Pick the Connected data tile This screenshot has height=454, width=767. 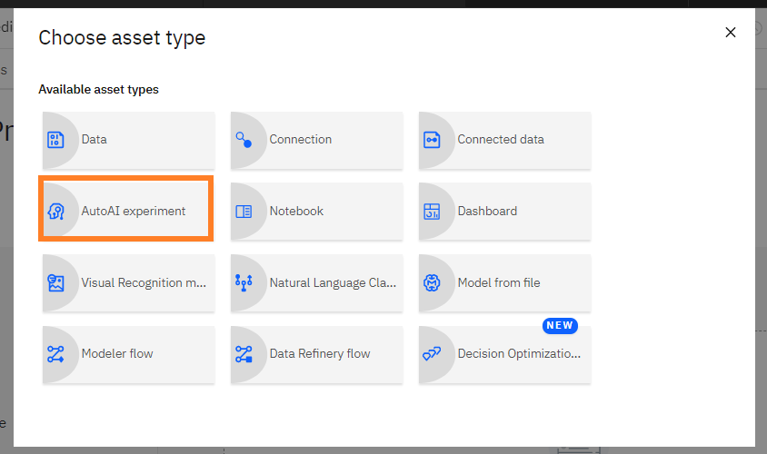pyautogui.click(x=504, y=140)
